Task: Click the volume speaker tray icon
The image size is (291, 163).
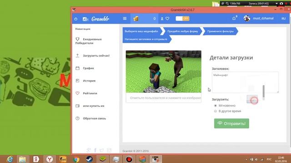Action: pos(256,159)
